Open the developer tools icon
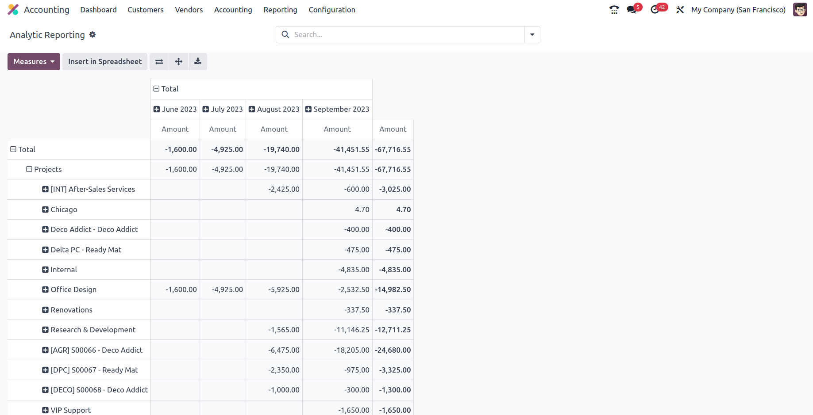The width and height of the screenshot is (813, 415). coord(680,10)
